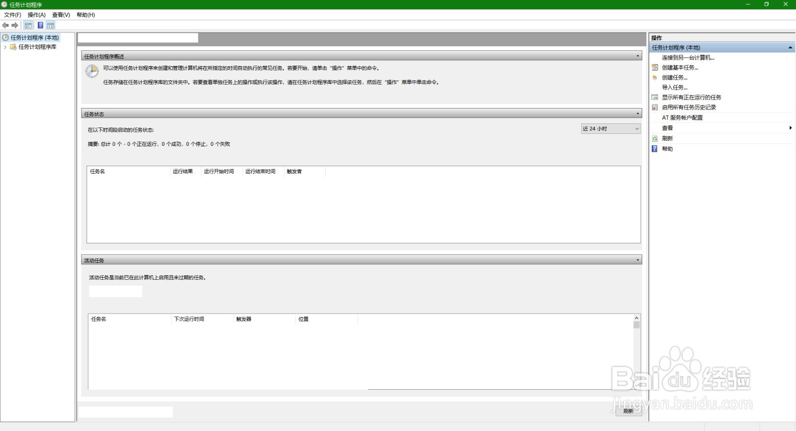Viewport: 796px width, 431px height.
Task: Toggle the action pane toolbar icon
Action: point(51,25)
